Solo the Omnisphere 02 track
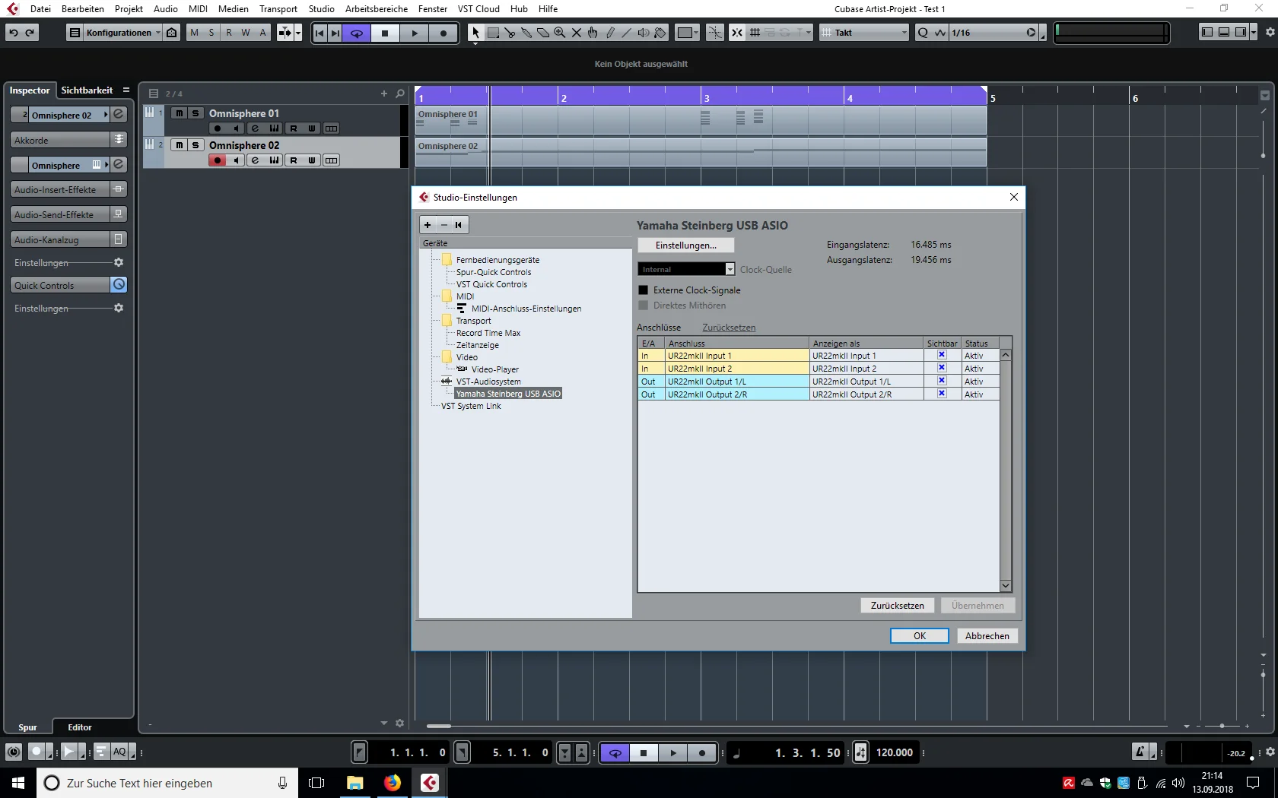 click(x=196, y=145)
